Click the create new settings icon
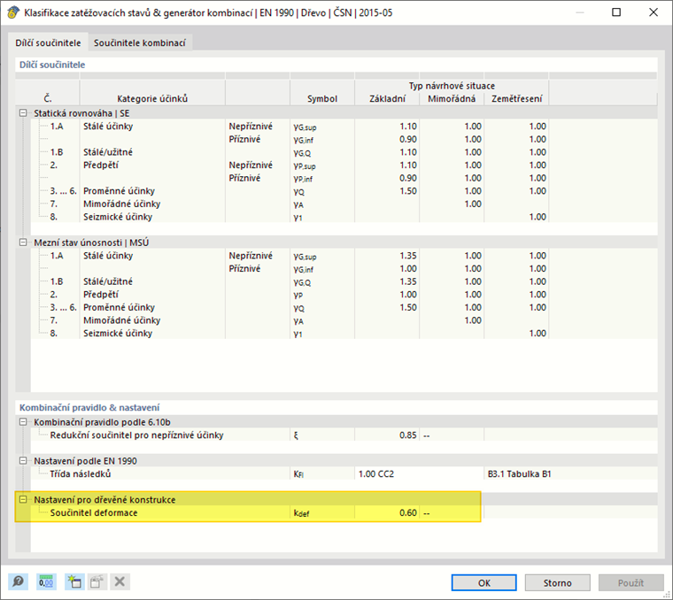Image resolution: width=673 pixels, height=600 pixels. coord(74,581)
